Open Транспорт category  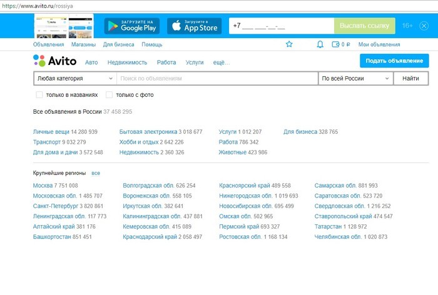tap(47, 142)
